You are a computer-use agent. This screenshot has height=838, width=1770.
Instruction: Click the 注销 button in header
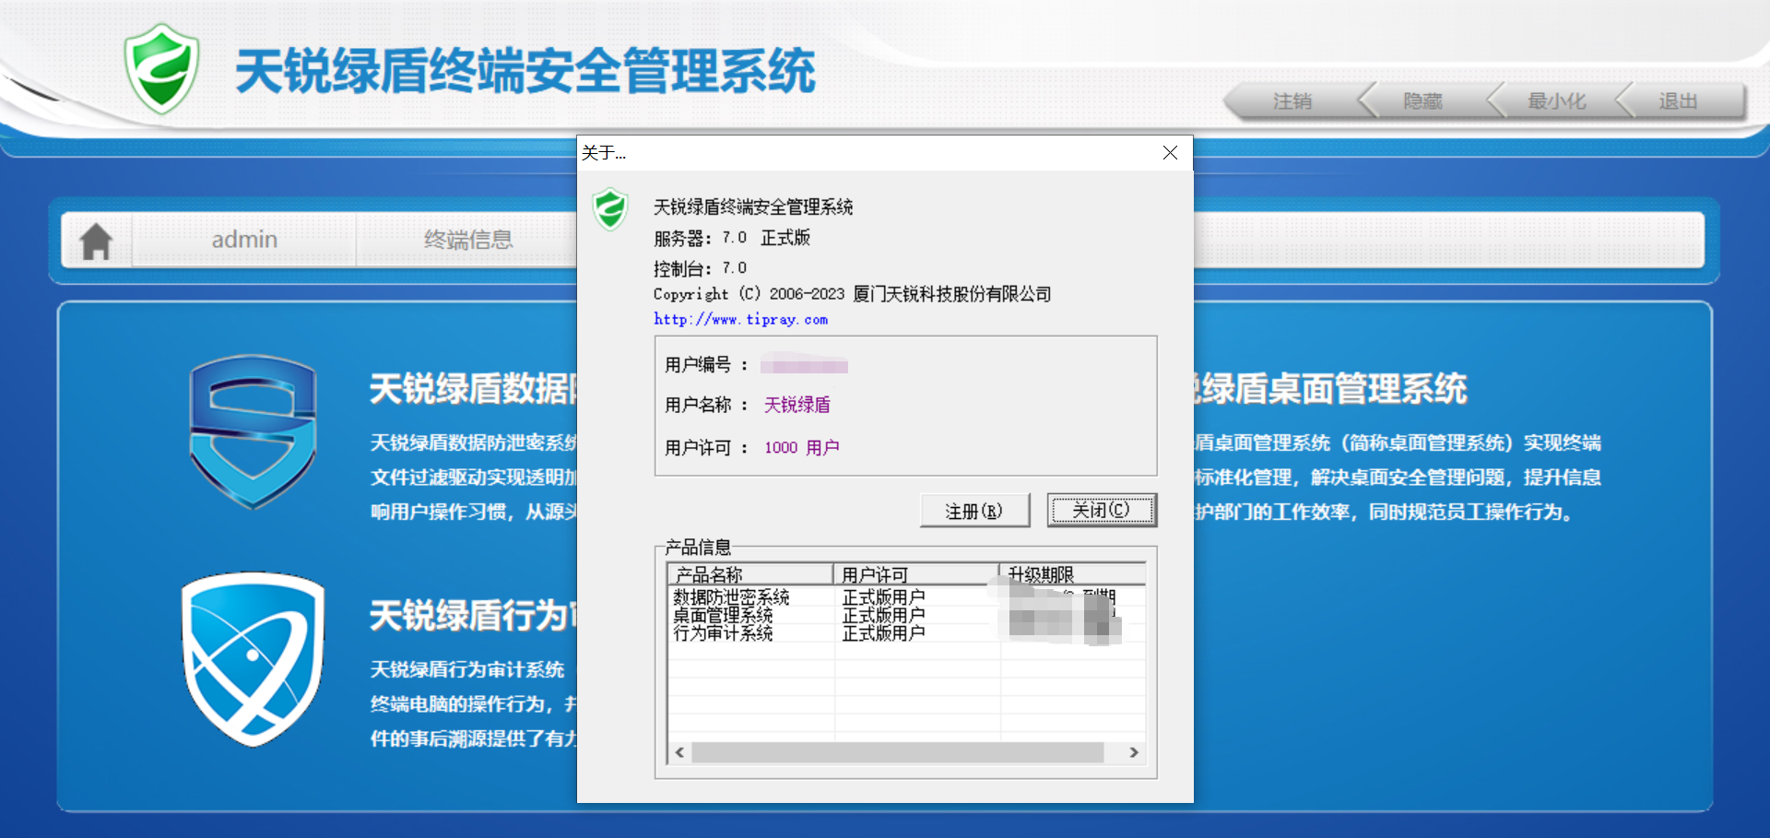[1292, 101]
